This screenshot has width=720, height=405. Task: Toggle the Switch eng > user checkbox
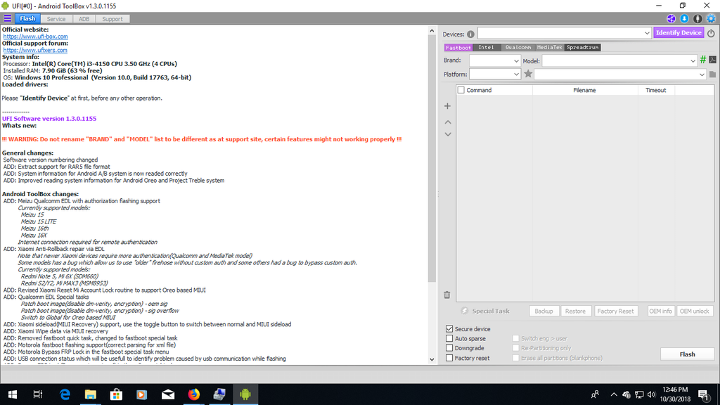coord(515,338)
